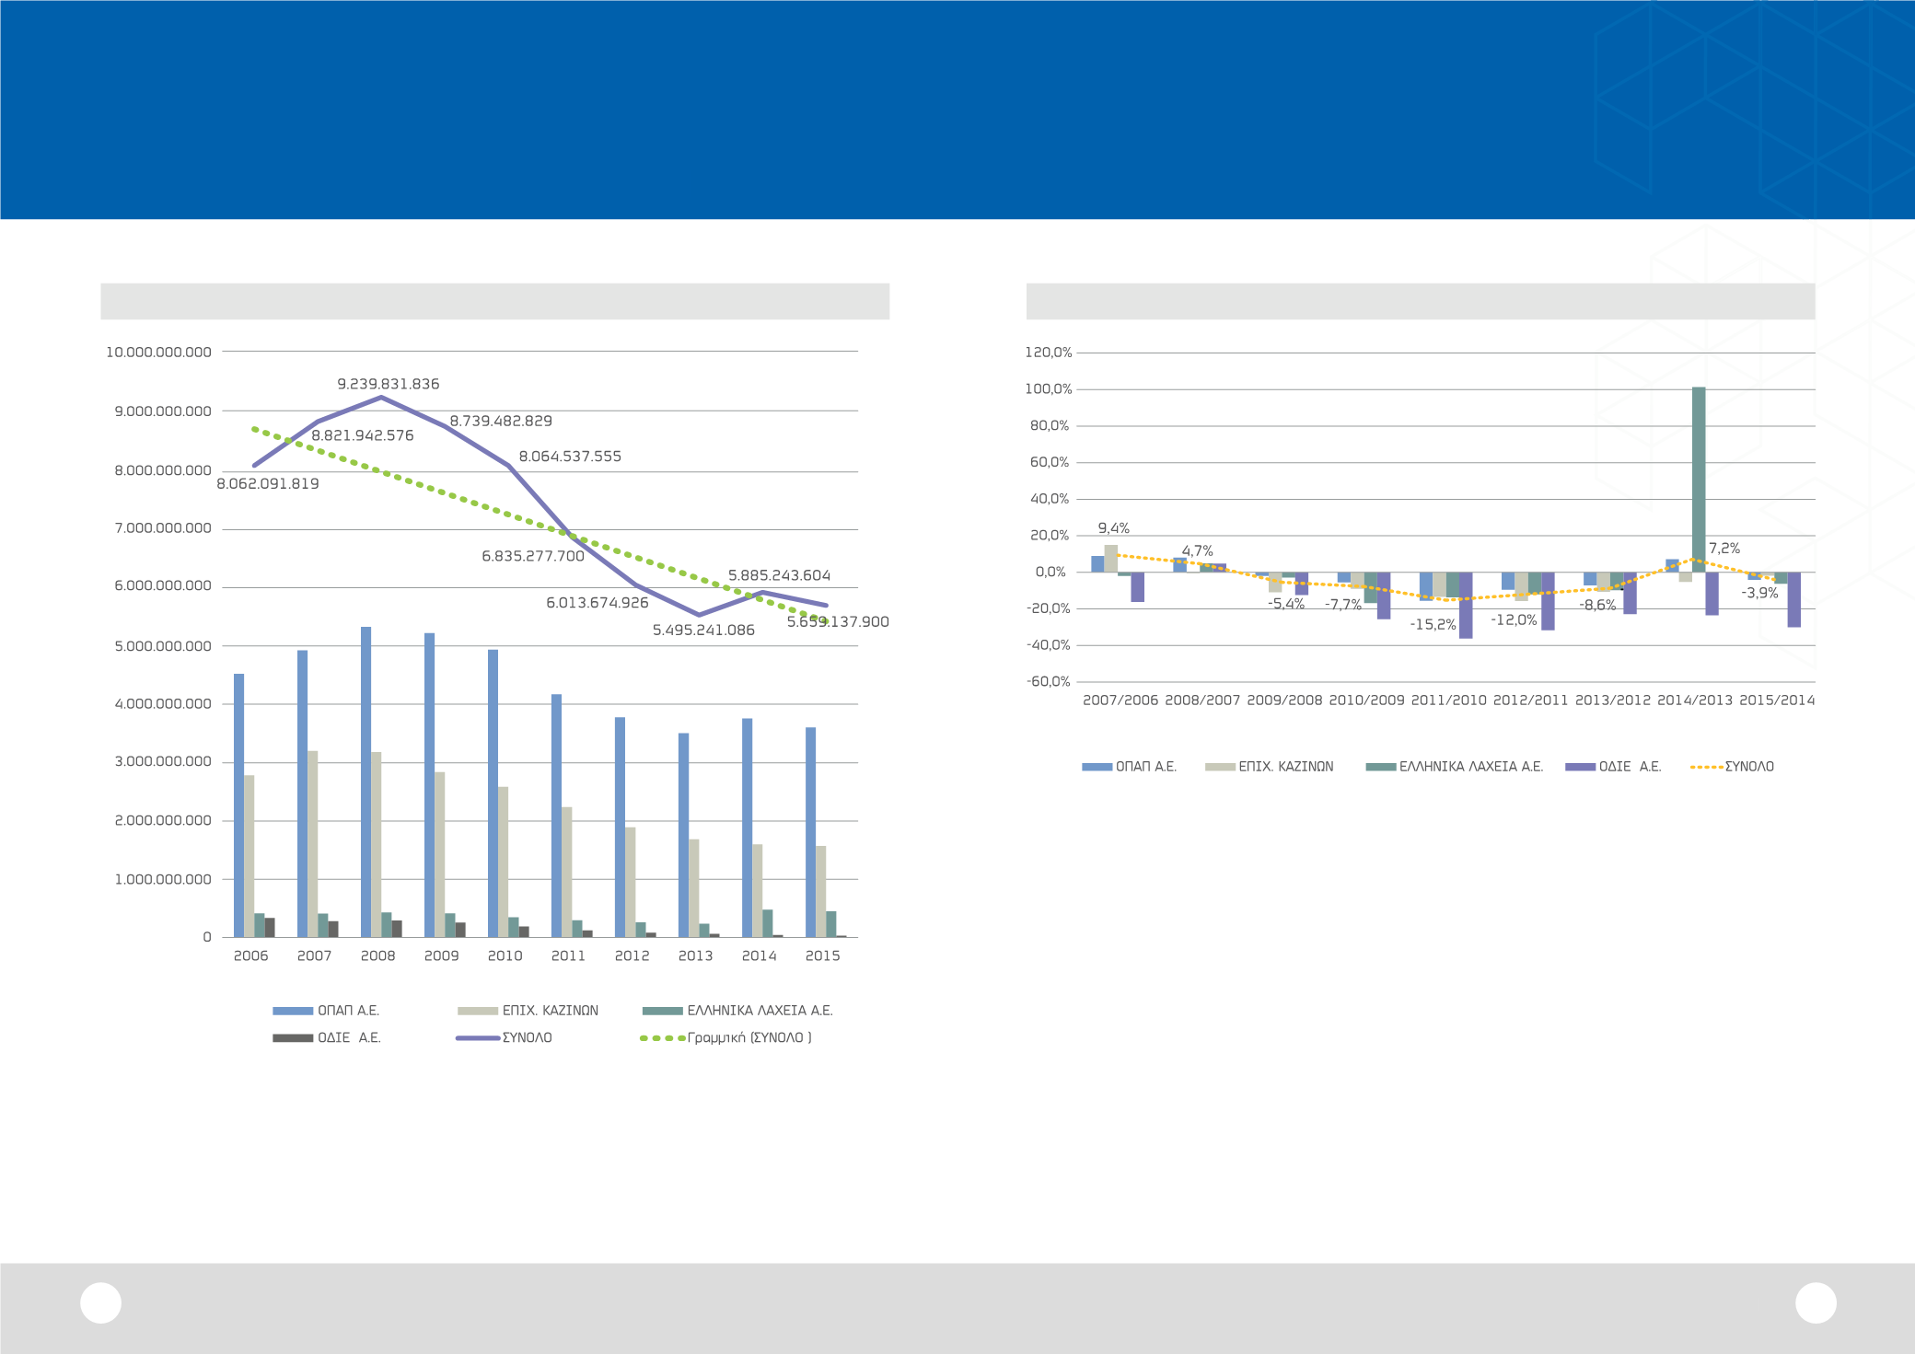Click the beige casino bar for year 2007
1915x1354 pixels.
[313, 844]
